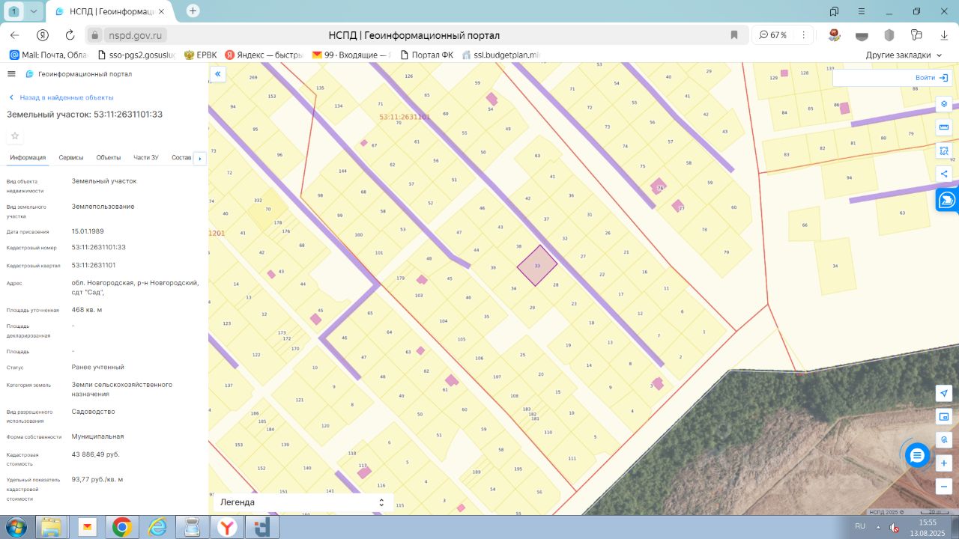Open the Яндекс bookmark
This screenshot has height=539, width=959.
[264, 55]
